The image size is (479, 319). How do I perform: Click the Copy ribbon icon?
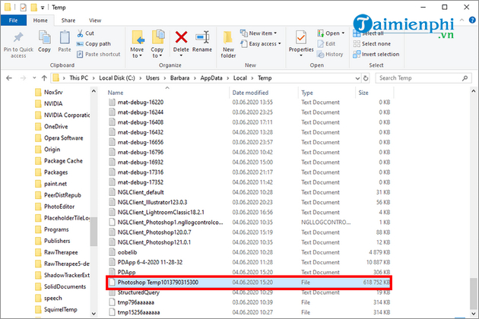pyautogui.click(x=45, y=38)
